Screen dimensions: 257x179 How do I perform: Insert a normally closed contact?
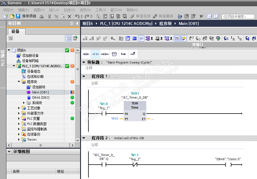[x=95, y=54]
